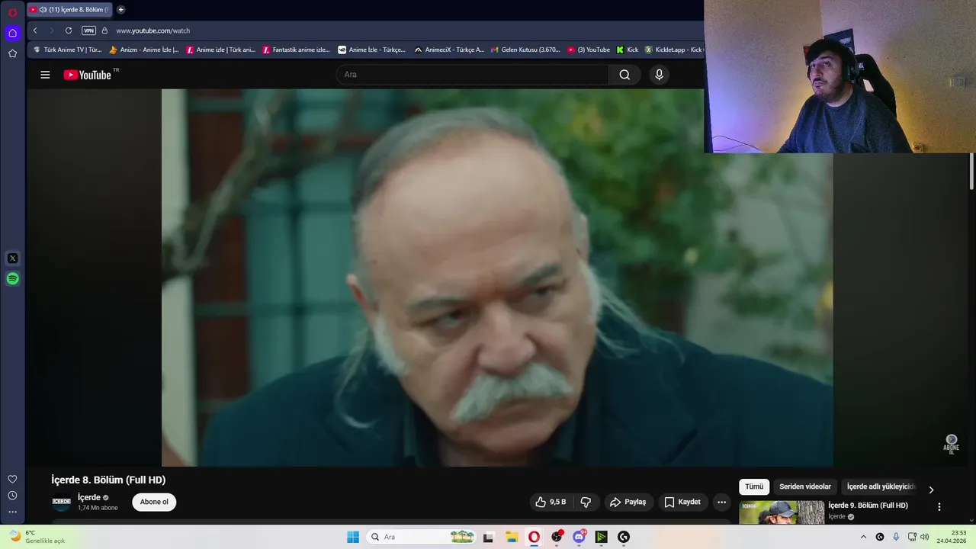
Task: Open weather widget showing 6°C
Action: (x=37, y=537)
